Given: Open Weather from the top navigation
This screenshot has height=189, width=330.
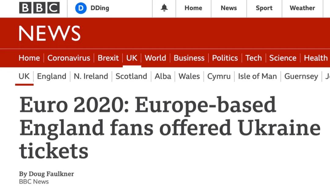Looking at the screenshot, I should click(302, 8).
